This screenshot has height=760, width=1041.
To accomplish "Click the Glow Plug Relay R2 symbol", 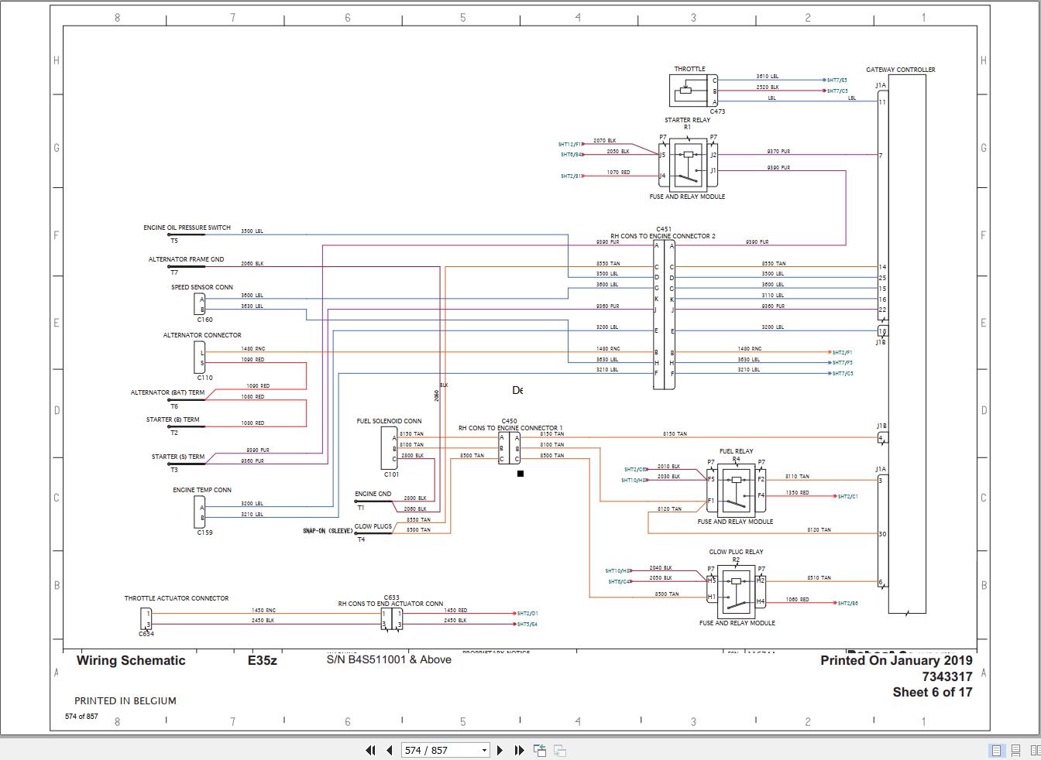I will pos(736,591).
